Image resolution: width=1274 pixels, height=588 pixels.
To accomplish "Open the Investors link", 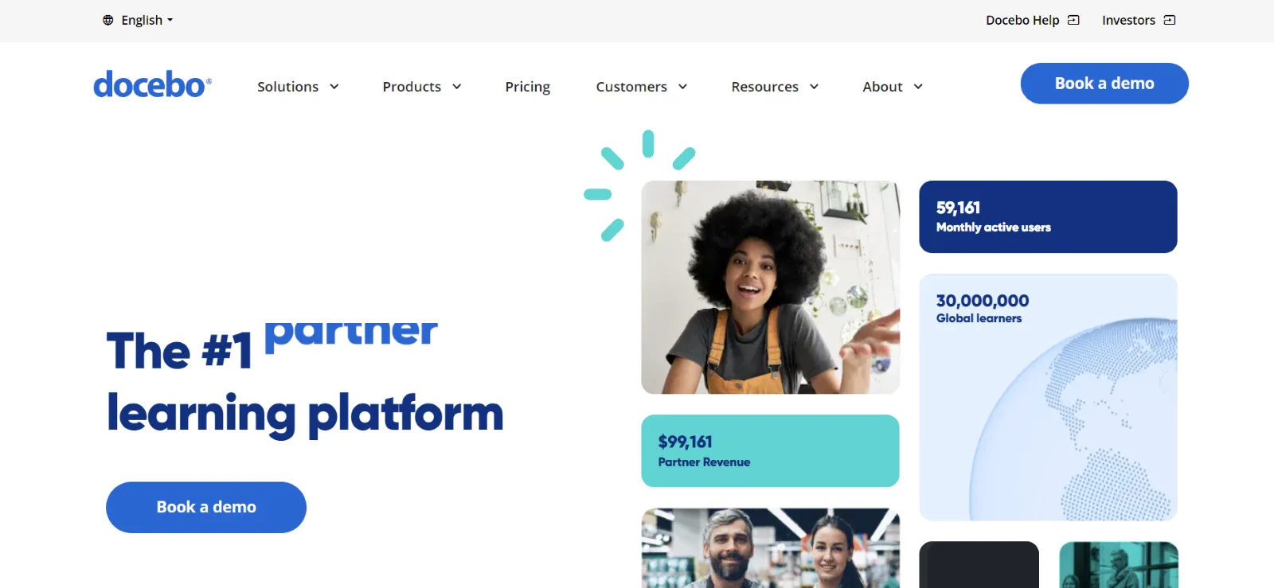I will [x=1128, y=20].
